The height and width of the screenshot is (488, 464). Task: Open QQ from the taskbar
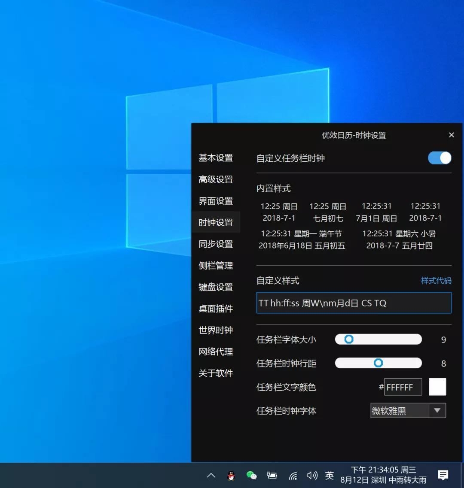click(x=231, y=475)
